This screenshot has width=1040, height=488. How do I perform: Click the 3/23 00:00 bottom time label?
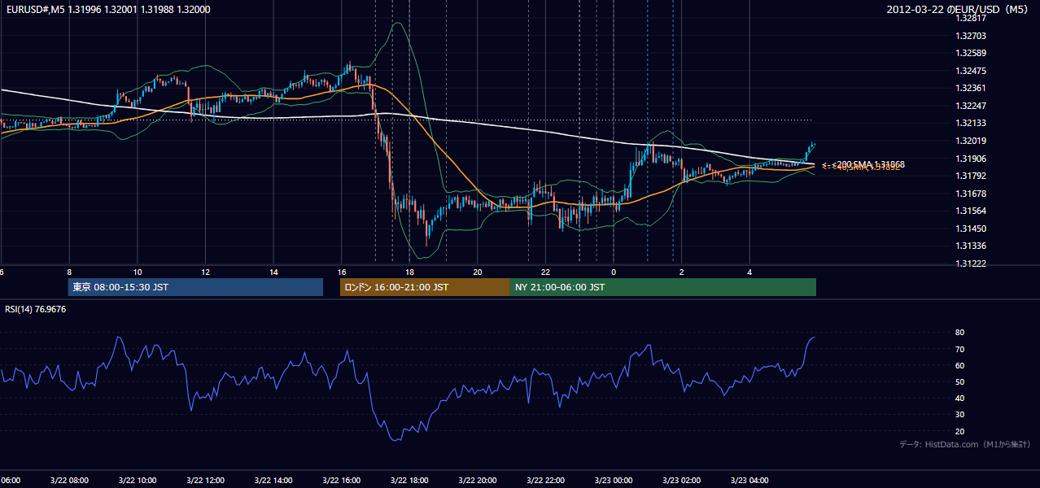tap(613, 481)
